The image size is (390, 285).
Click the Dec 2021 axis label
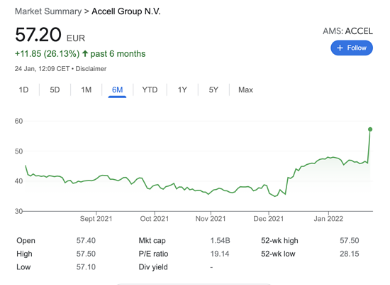coord(268,219)
